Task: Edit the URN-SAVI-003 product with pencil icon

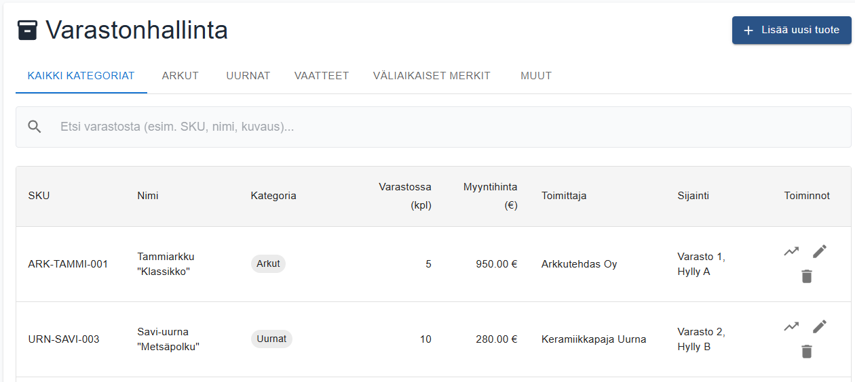Action: [820, 326]
